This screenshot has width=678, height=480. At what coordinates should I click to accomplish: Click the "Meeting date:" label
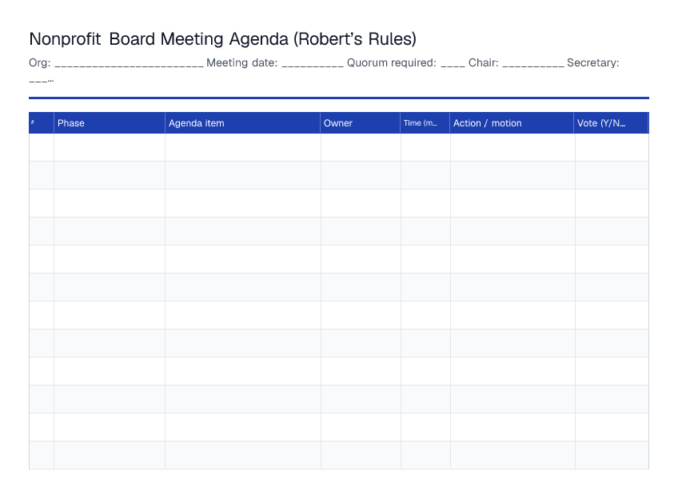pyautogui.click(x=241, y=62)
